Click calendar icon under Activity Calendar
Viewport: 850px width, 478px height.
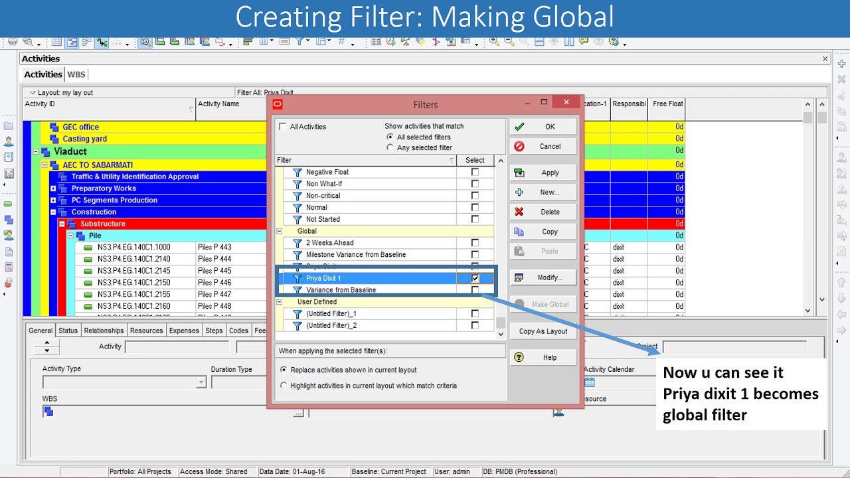[x=590, y=382]
